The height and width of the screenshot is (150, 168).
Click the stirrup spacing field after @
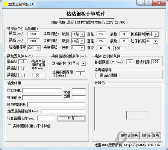pos(118,48)
